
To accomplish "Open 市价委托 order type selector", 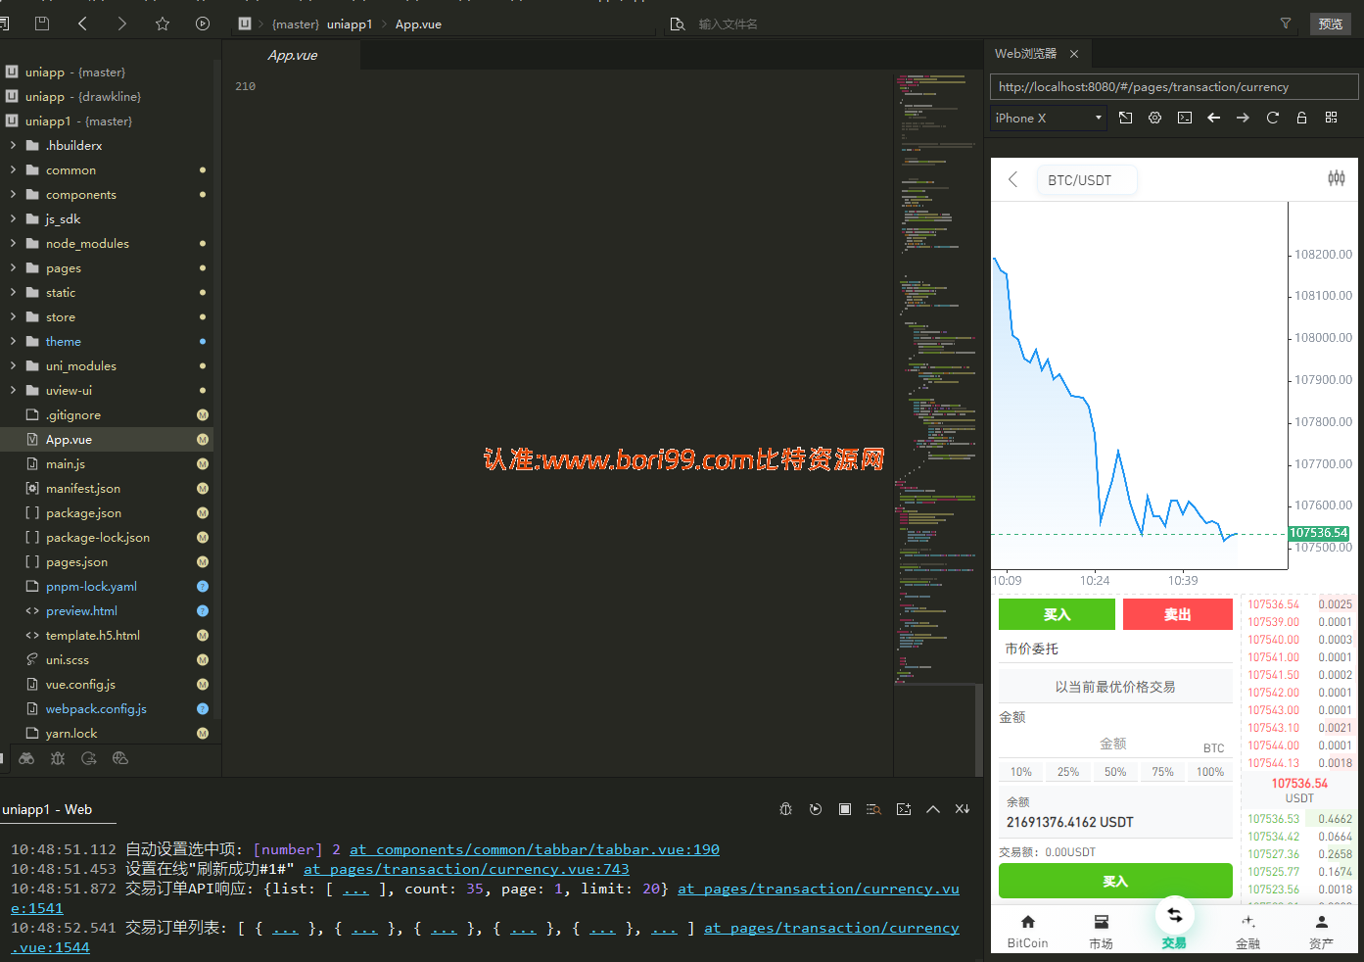I will click(1115, 649).
